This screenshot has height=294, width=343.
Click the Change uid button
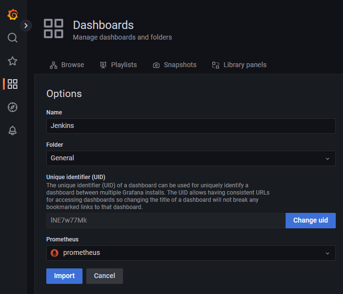pos(310,221)
